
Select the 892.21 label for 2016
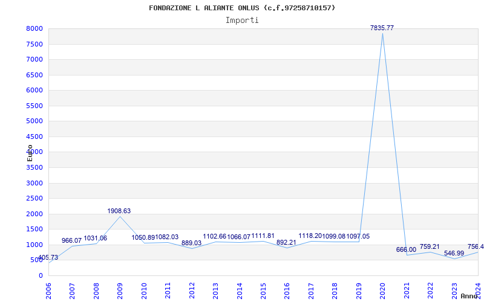[286, 243]
